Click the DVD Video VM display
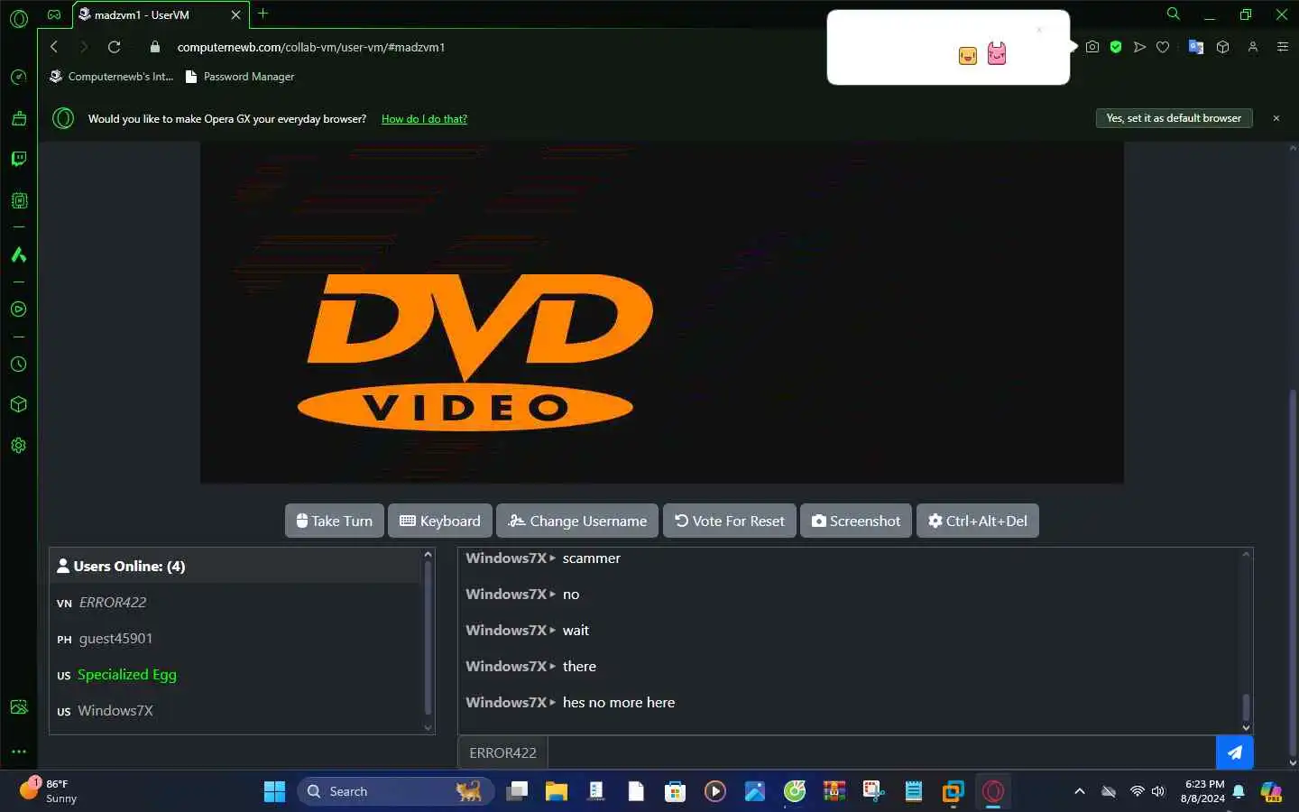Viewport: 1299px width, 812px height. tap(661, 312)
